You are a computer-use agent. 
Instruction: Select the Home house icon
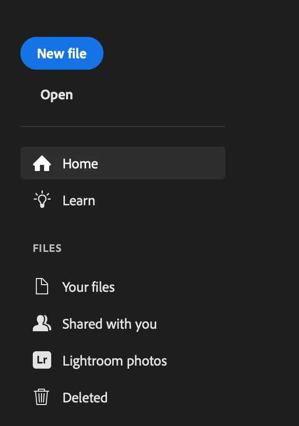[x=42, y=163]
